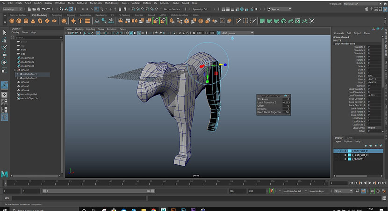Click No Live Surface field
The height and width of the screenshot is (211, 388).
pyautogui.click(x=172, y=9)
